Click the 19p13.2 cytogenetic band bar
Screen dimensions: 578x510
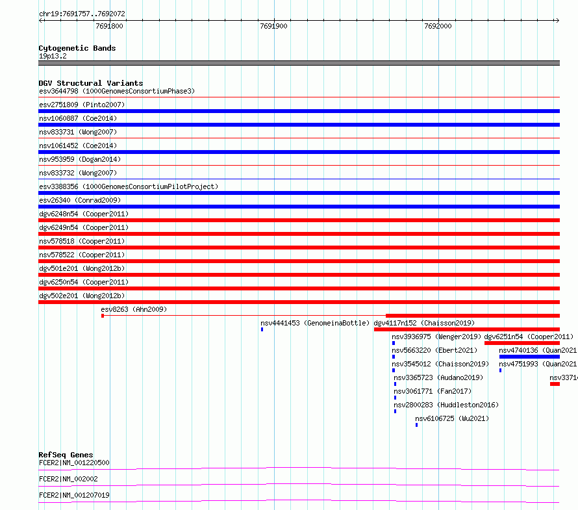coord(299,63)
